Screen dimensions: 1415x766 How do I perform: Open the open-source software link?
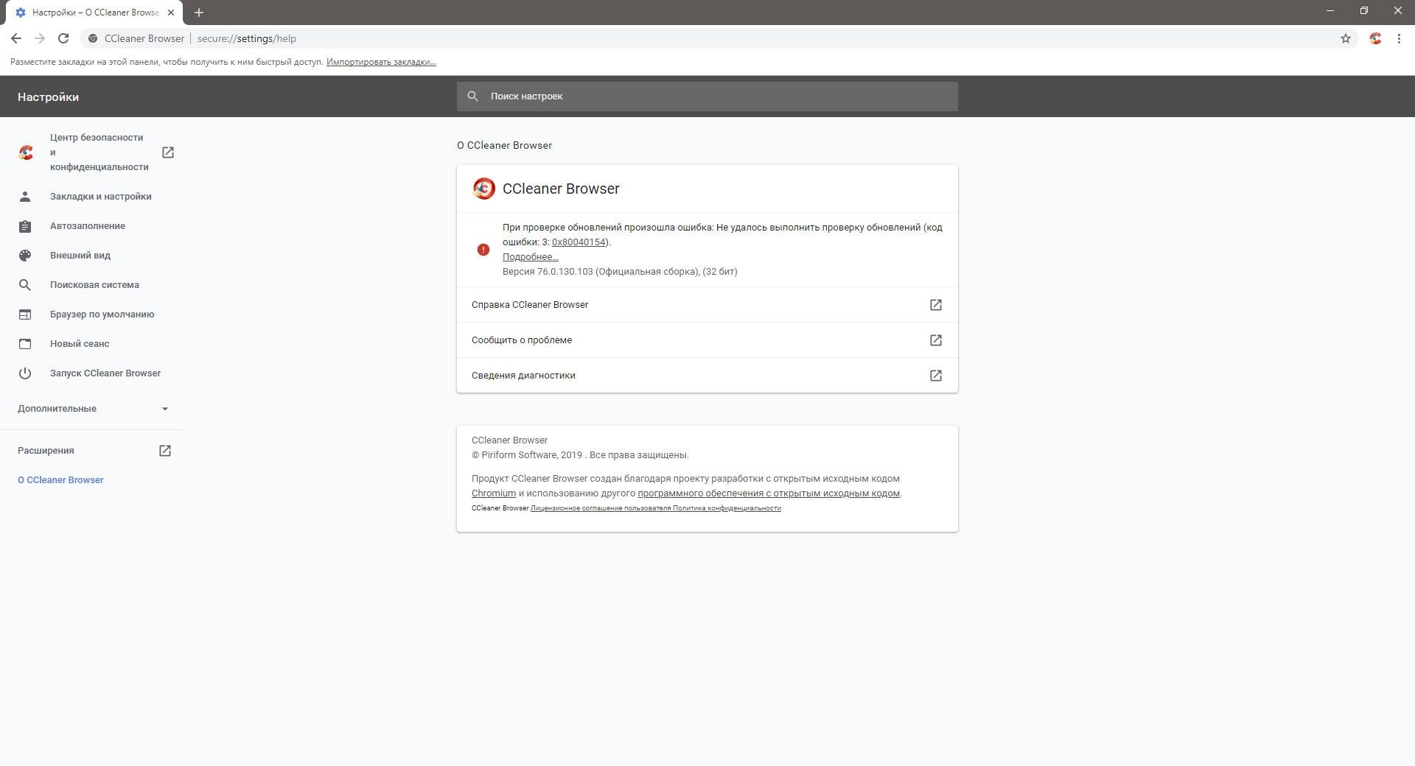click(769, 493)
